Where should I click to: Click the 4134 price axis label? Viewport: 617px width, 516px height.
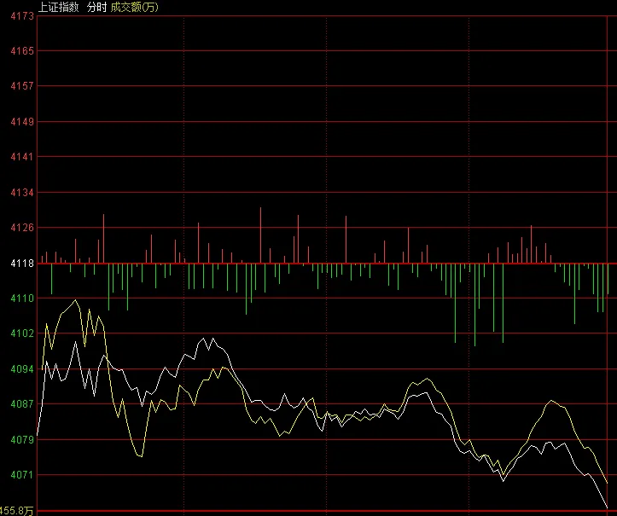pyautogui.click(x=22, y=193)
